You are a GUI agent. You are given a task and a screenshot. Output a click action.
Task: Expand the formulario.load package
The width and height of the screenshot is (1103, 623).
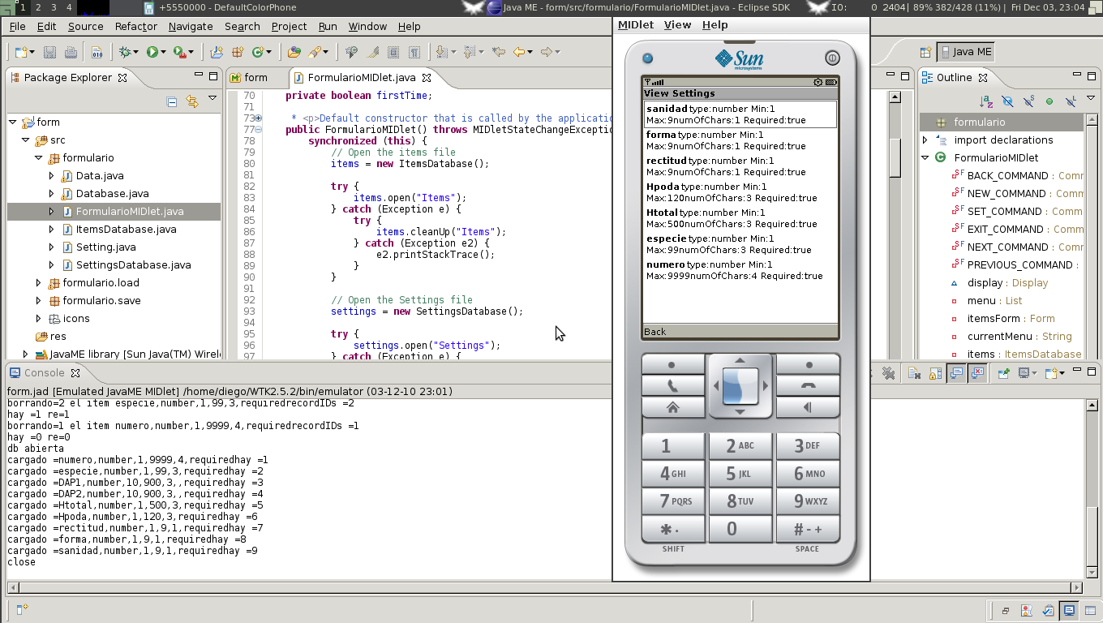pos(38,283)
